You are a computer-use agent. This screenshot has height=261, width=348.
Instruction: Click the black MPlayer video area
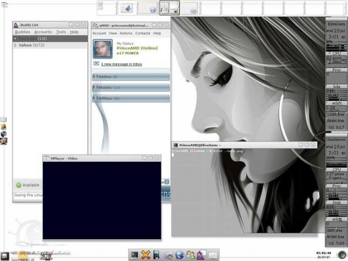pos(102,201)
